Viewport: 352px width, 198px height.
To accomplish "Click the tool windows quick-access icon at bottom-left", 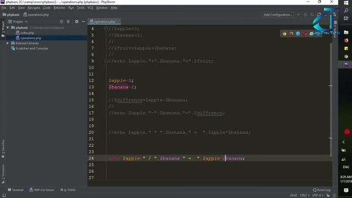I will pos(4,196).
